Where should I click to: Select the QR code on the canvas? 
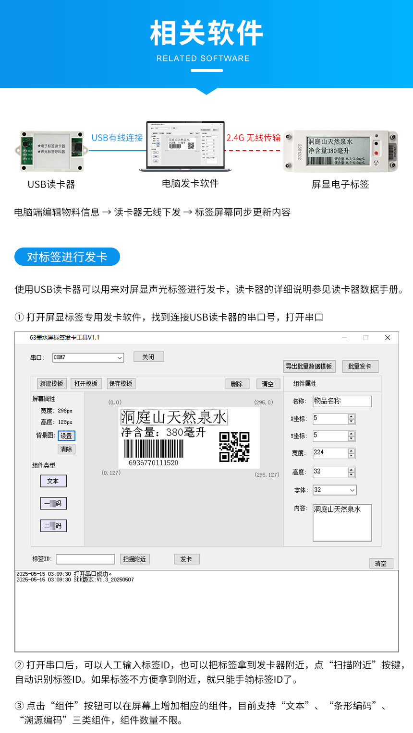(234, 447)
